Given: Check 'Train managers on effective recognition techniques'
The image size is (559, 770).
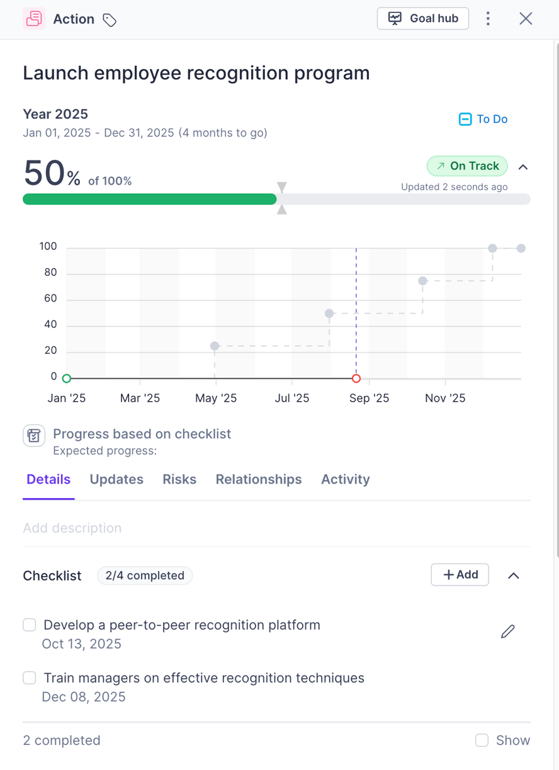Looking at the screenshot, I should (30, 677).
